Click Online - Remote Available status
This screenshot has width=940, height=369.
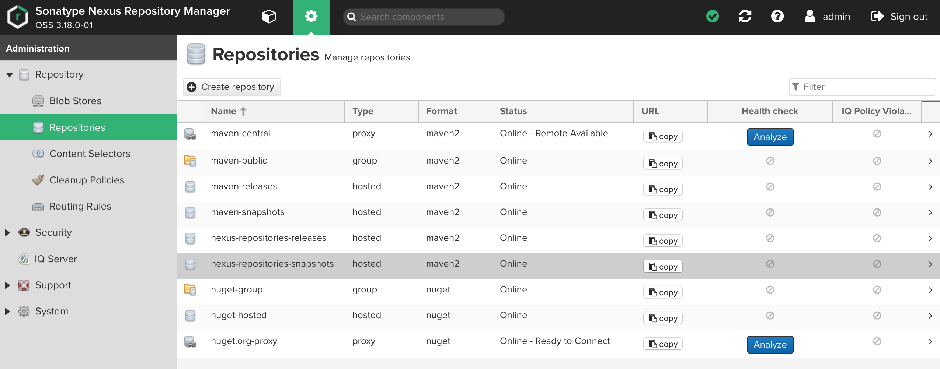point(554,133)
